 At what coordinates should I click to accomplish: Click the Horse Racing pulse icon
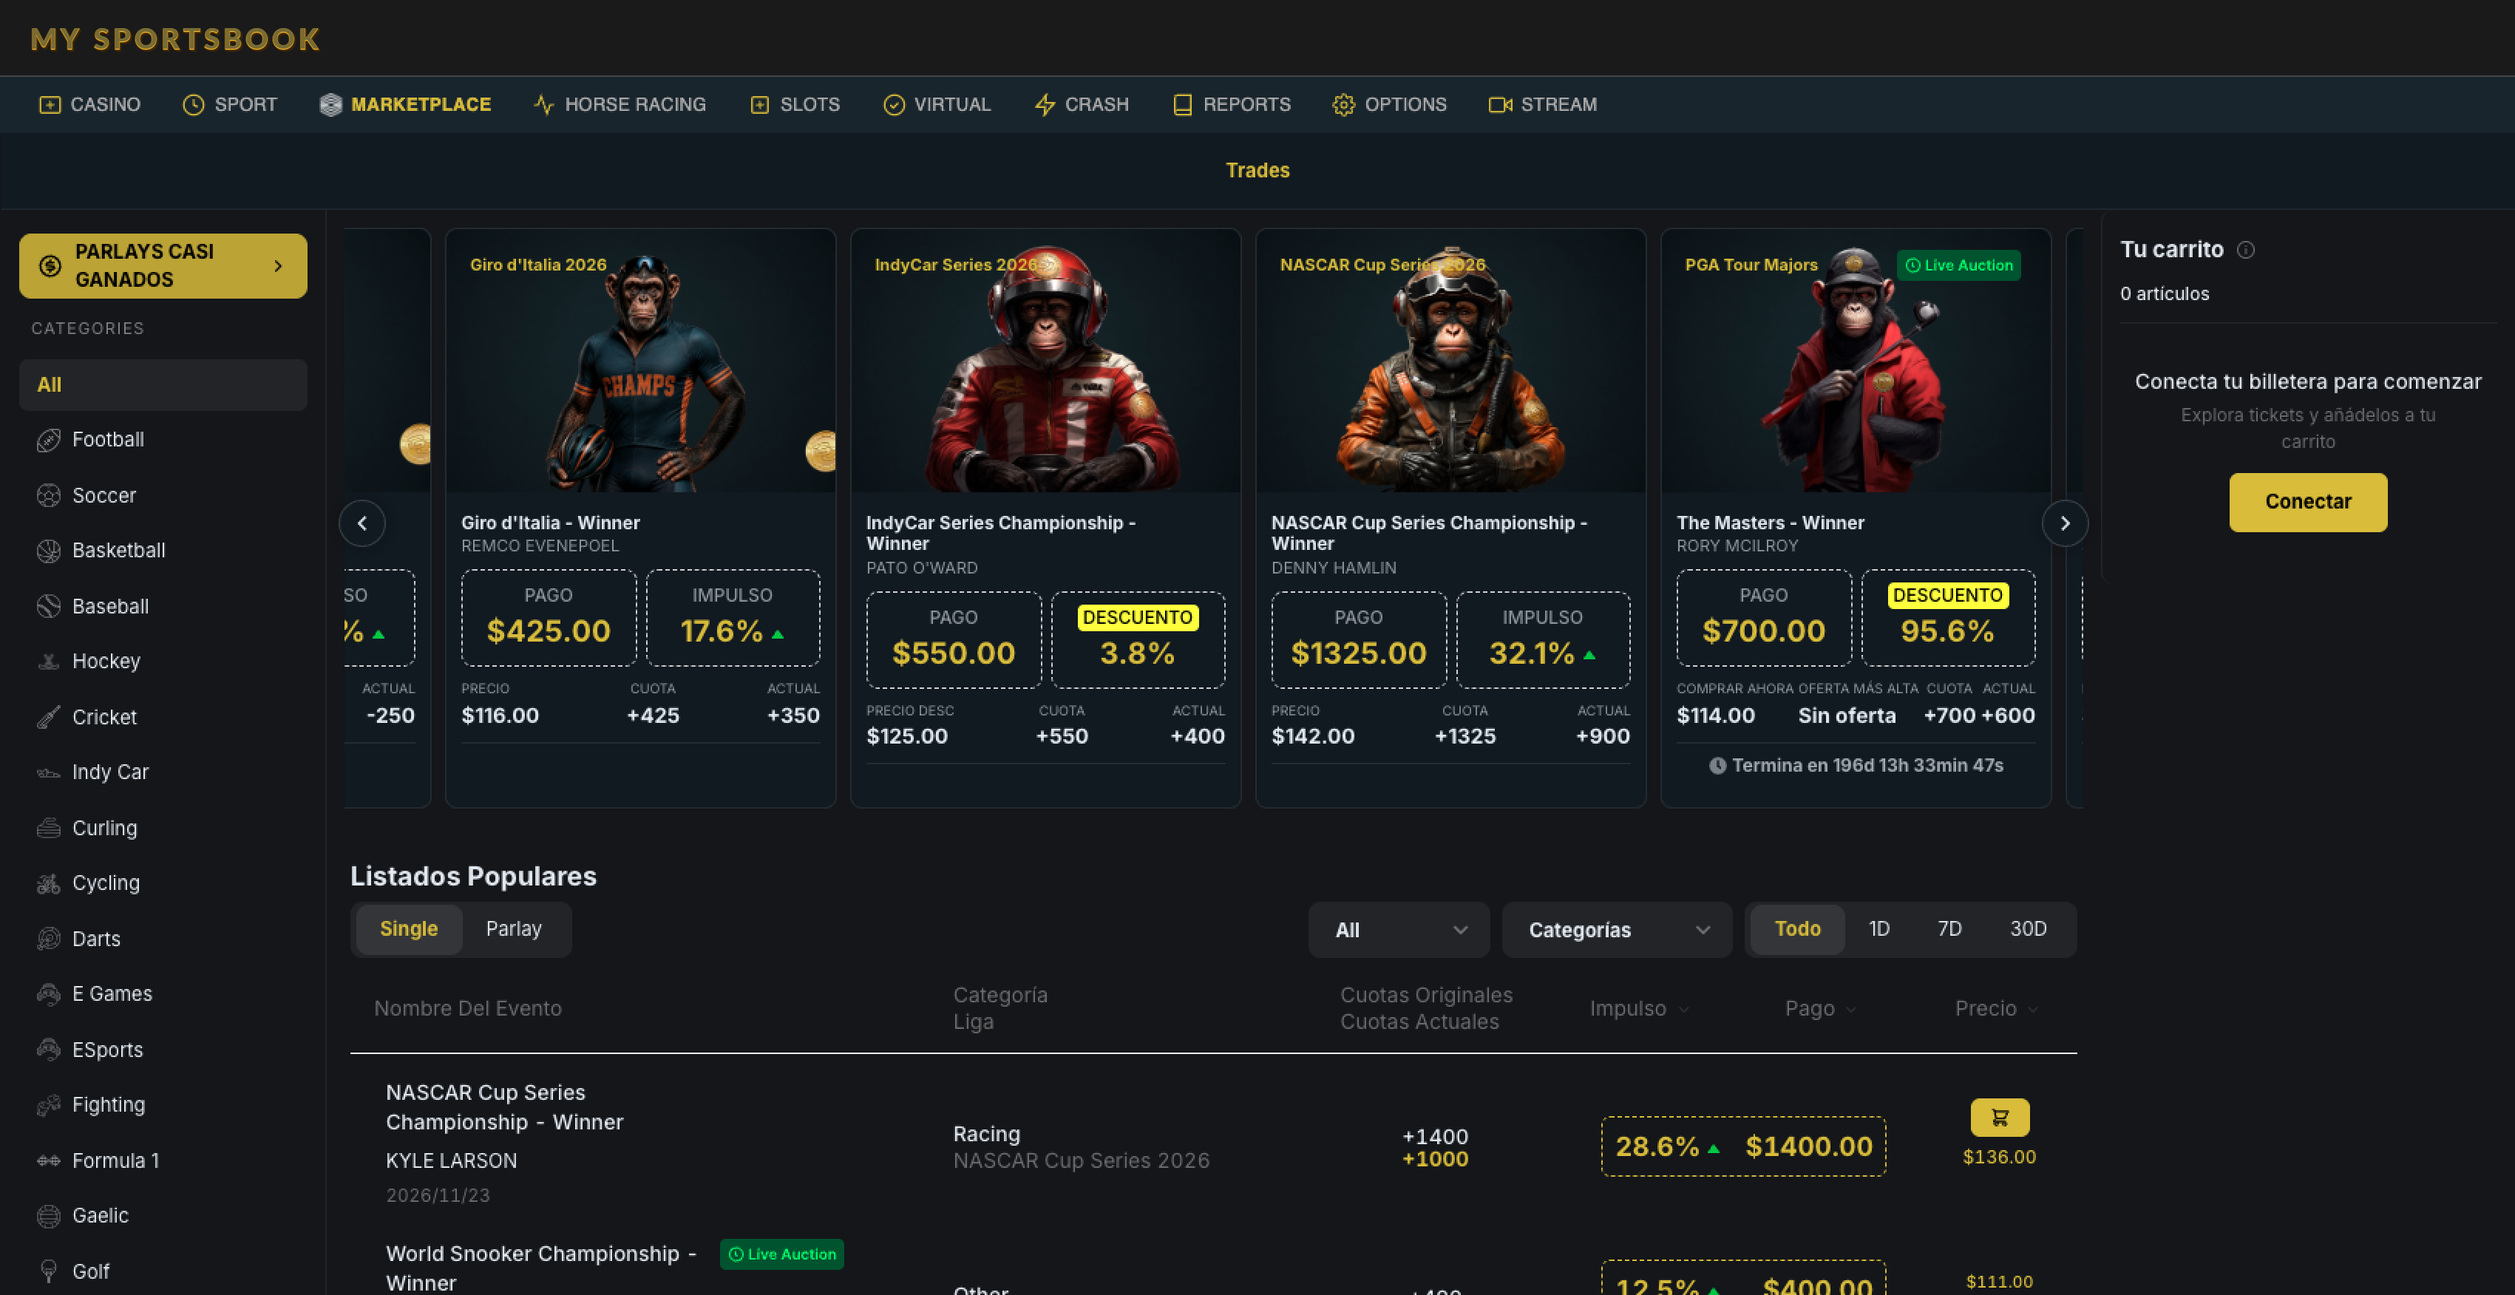tap(544, 104)
